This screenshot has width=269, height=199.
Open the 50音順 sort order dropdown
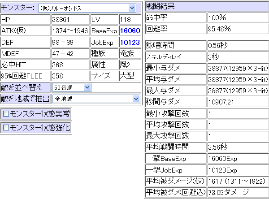pyautogui.click(x=72, y=87)
